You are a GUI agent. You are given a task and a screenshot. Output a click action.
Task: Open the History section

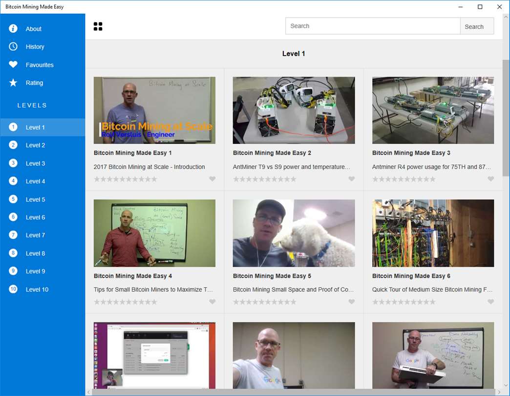pos(42,46)
